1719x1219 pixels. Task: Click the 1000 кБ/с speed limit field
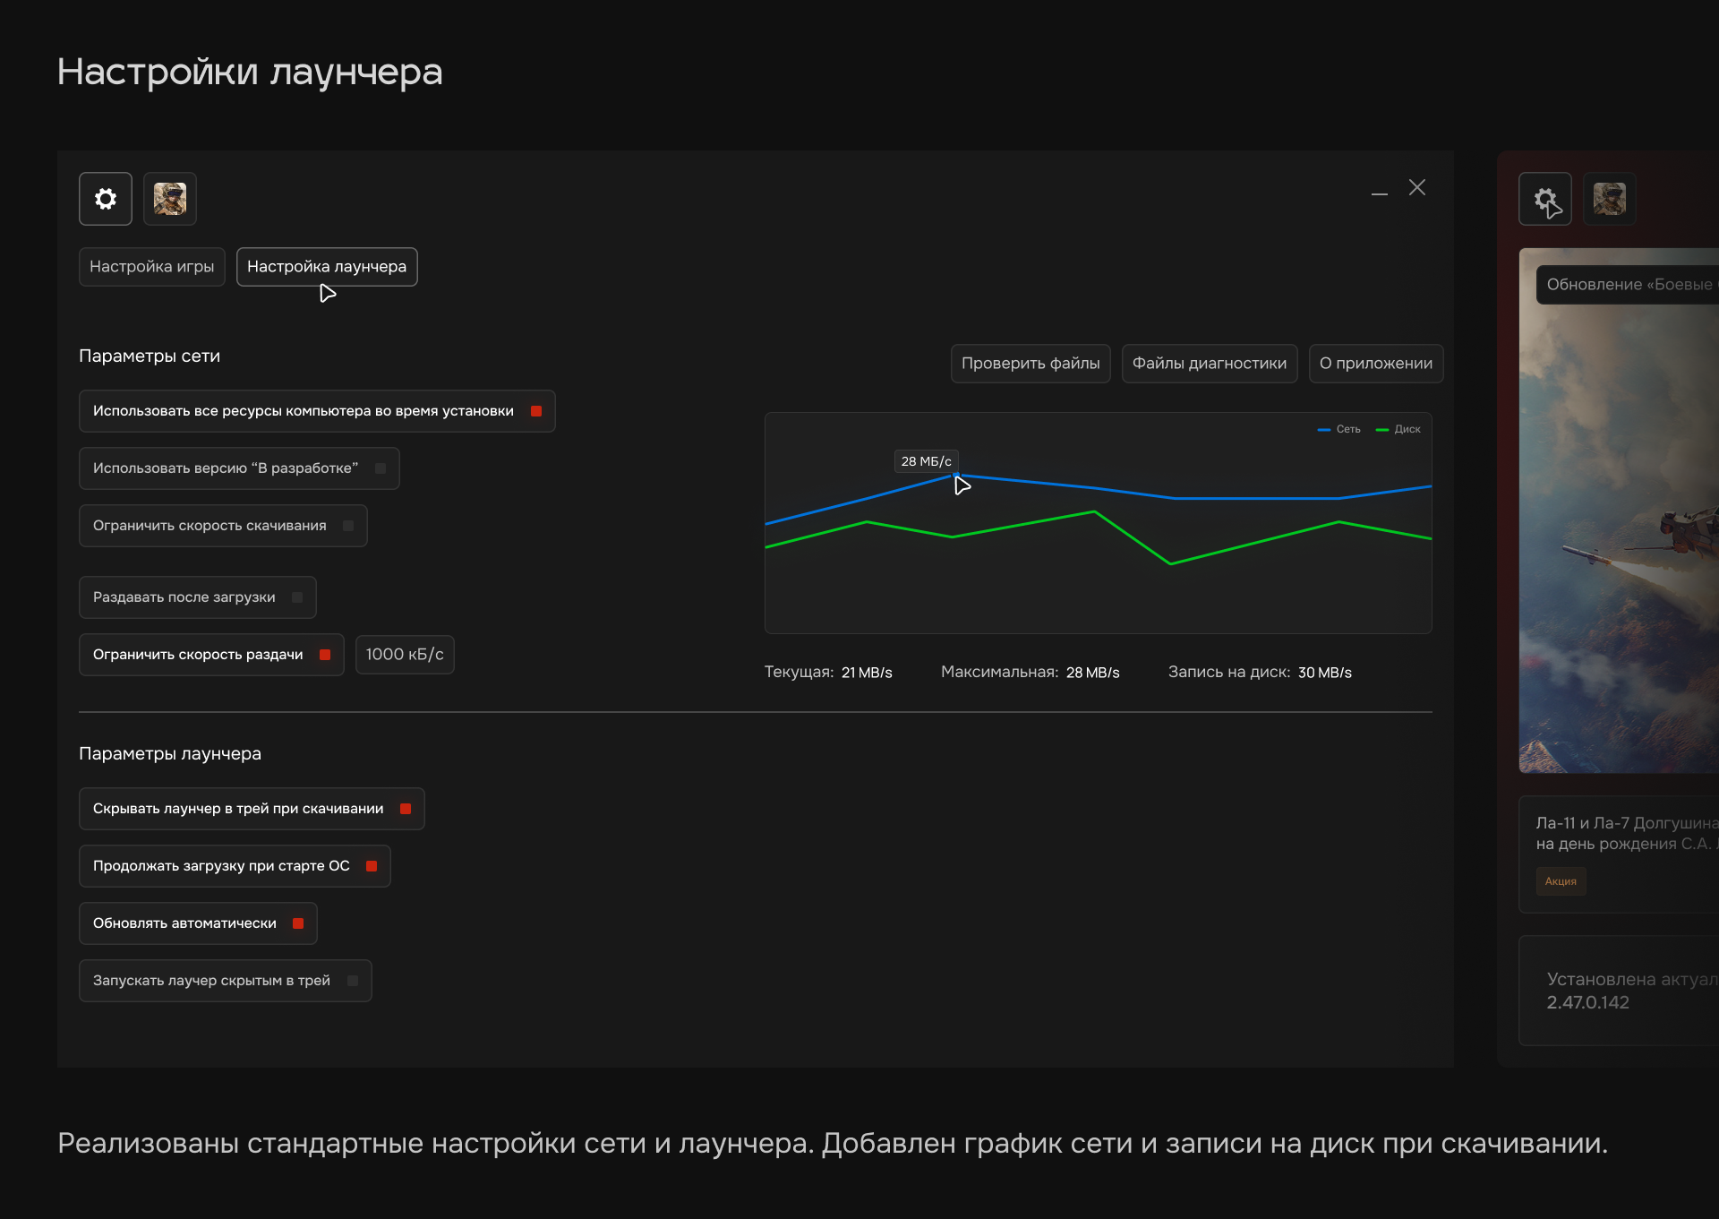405,655
